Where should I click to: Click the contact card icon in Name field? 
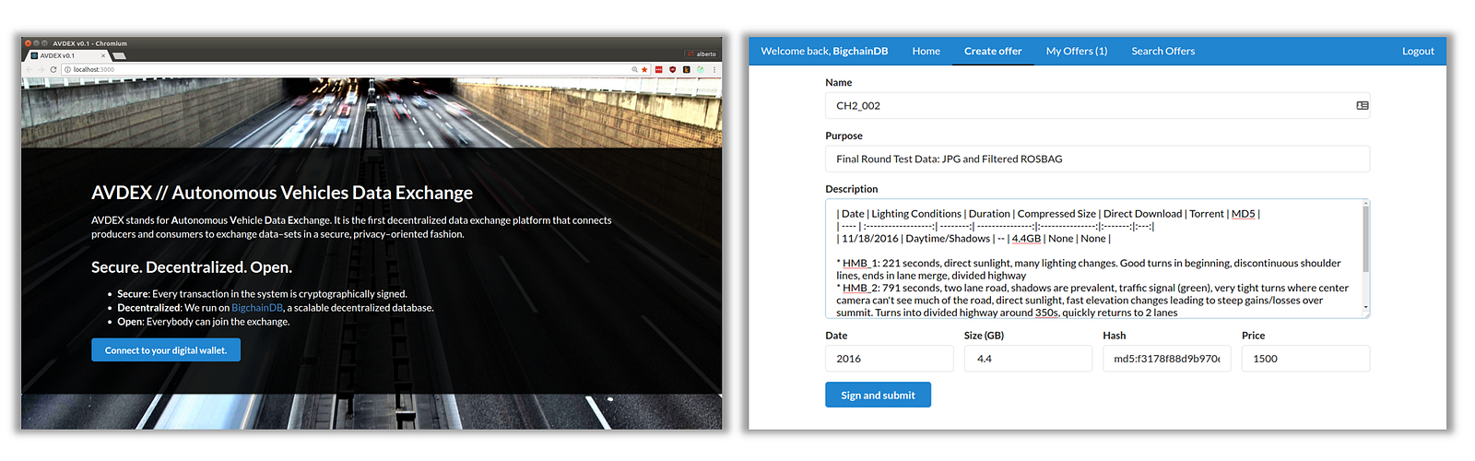pyautogui.click(x=1363, y=106)
